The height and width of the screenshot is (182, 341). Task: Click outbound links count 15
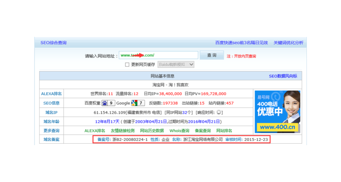202,103
